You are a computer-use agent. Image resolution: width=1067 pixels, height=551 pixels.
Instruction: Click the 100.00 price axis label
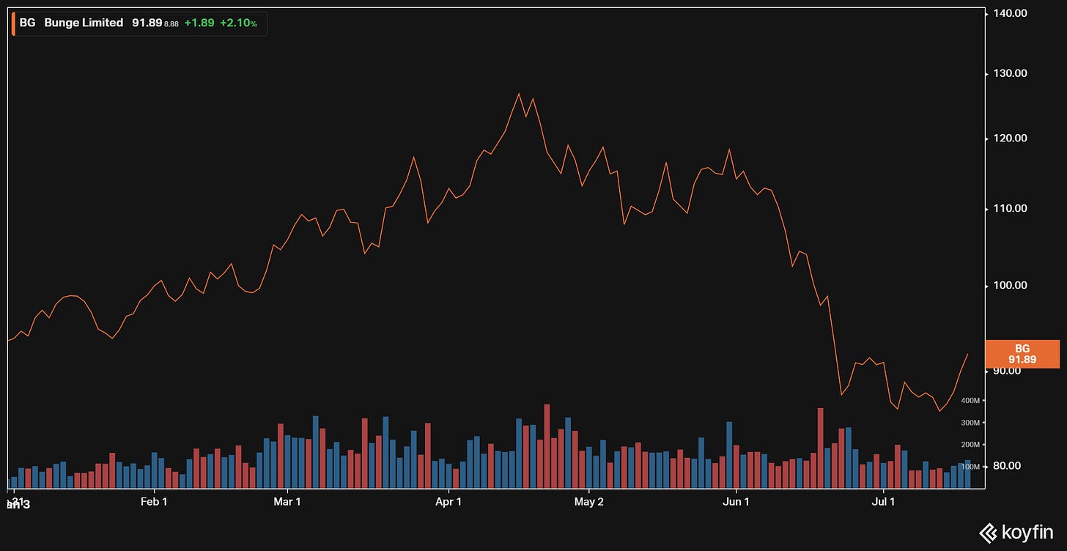(x=1011, y=285)
